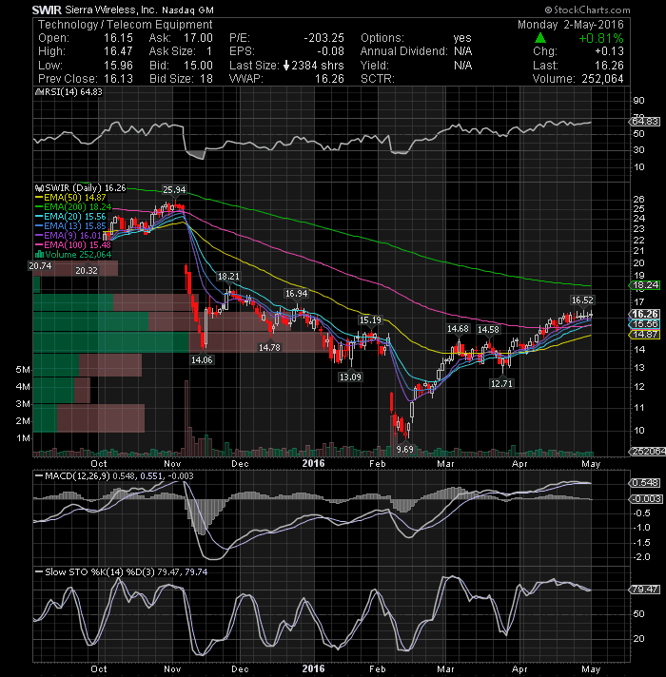Click the Low value 15.96
666x677 pixels.
pyautogui.click(x=118, y=66)
